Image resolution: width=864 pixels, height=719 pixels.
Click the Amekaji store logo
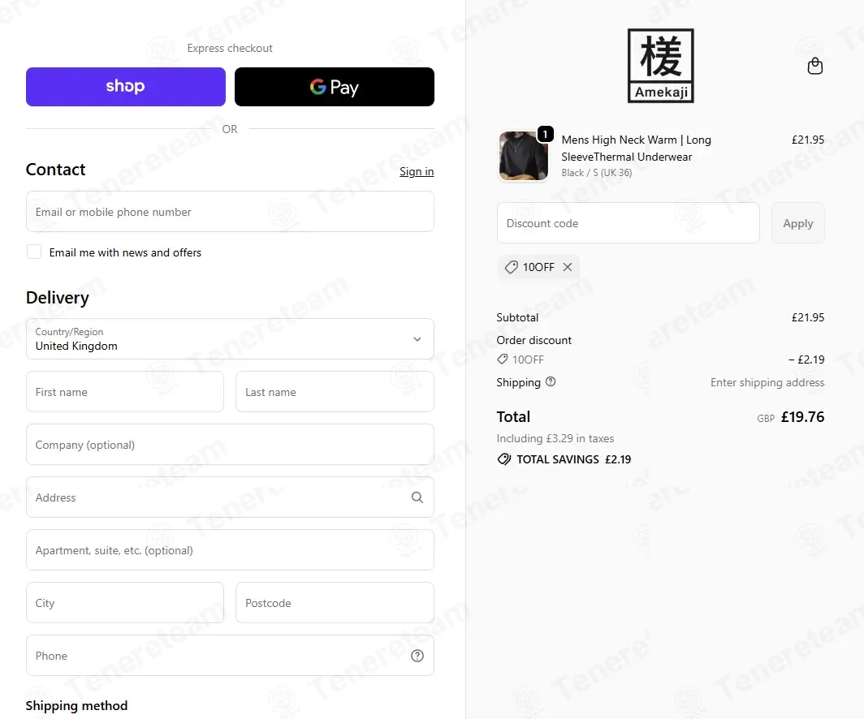[x=661, y=66]
